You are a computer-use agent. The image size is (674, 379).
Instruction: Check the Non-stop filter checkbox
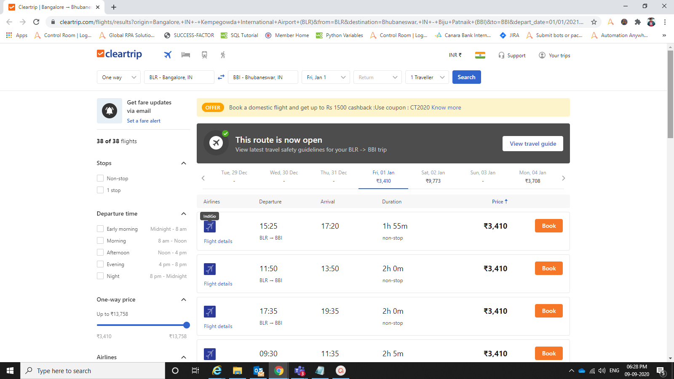click(100, 178)
